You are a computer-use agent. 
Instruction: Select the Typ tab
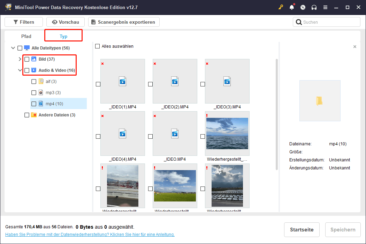(63, 36)
